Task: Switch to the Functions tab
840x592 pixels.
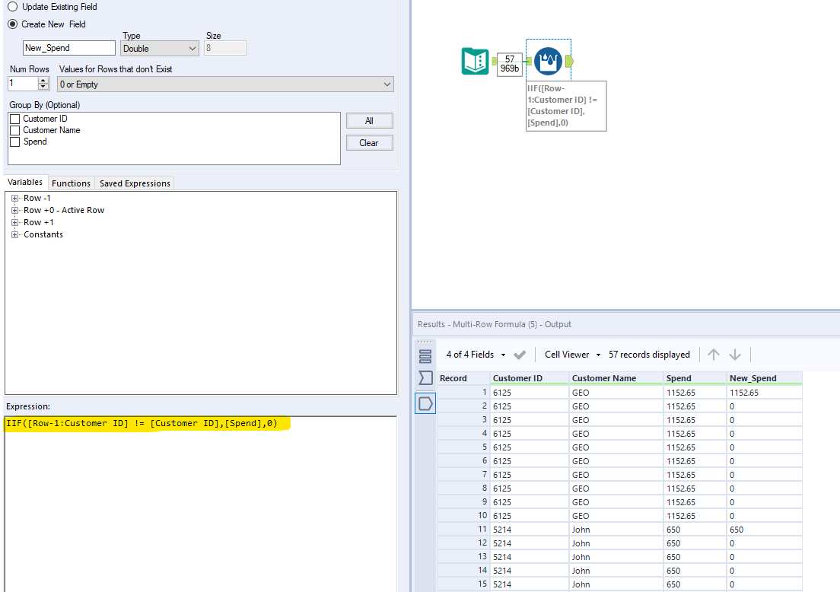Action: (71, 183)
